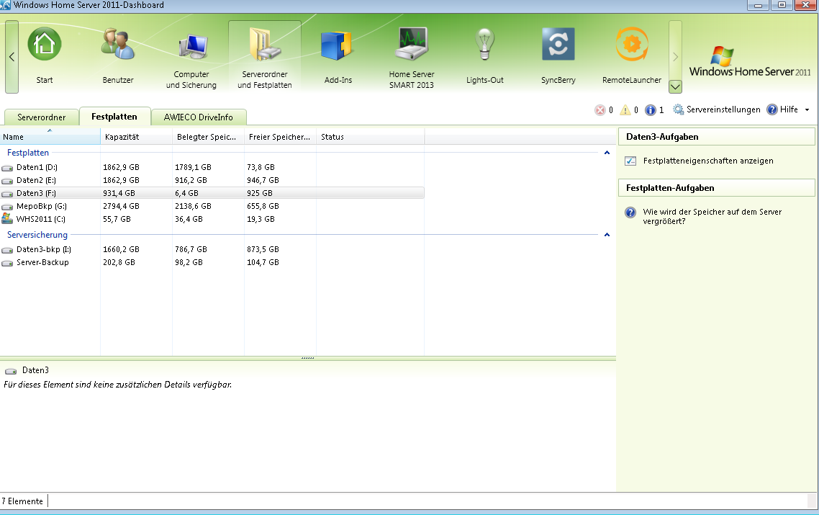Image resolution: width=819 pixels, height=515 pixels.
Task: Open Servereinstellungen settings link
Action: point(723,109)
